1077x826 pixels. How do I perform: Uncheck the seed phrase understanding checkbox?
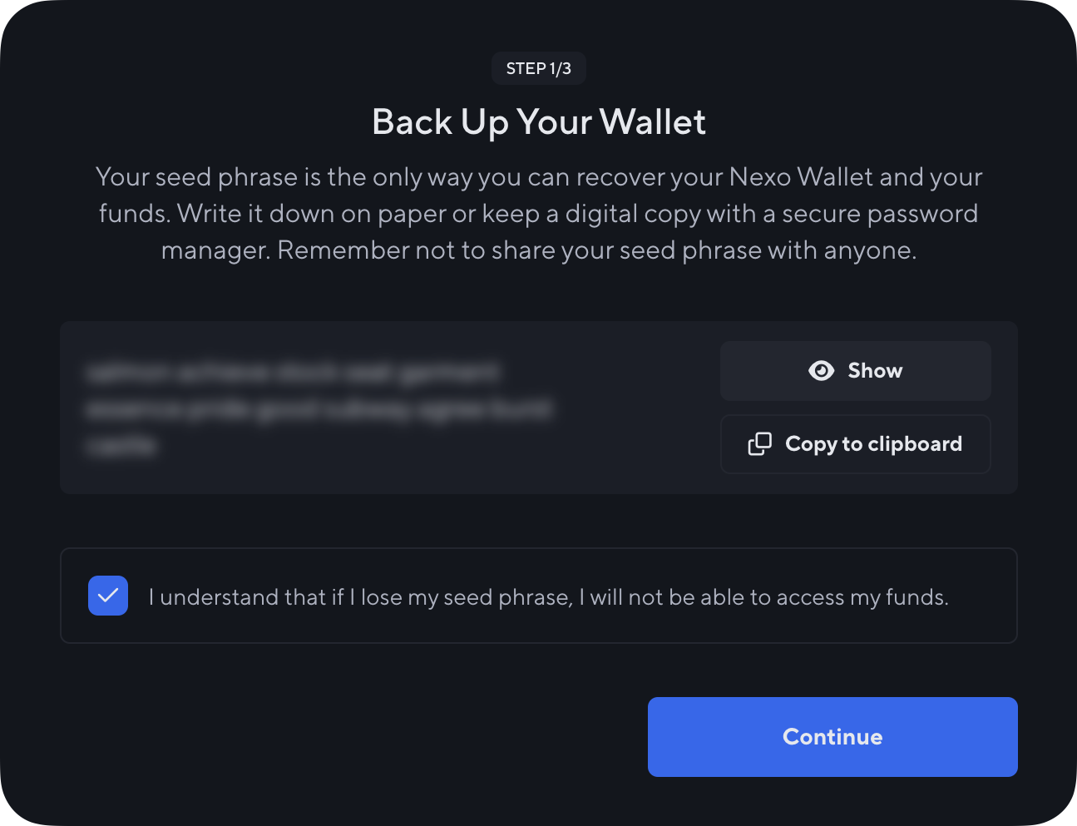point(107,596)
